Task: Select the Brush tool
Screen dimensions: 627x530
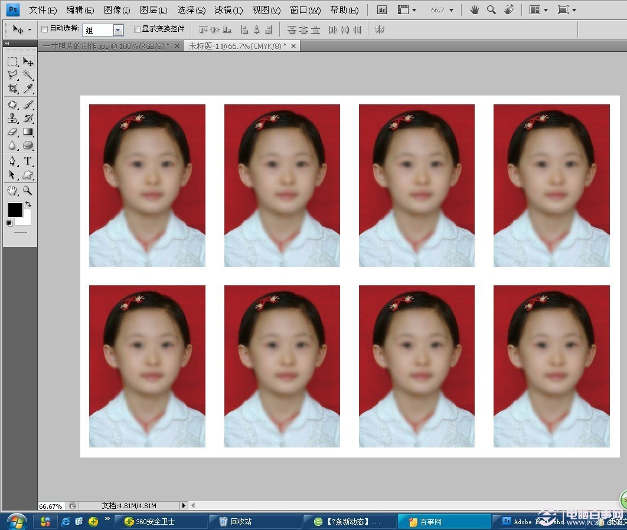Action: pyautogui.click(x=28, y=105)
